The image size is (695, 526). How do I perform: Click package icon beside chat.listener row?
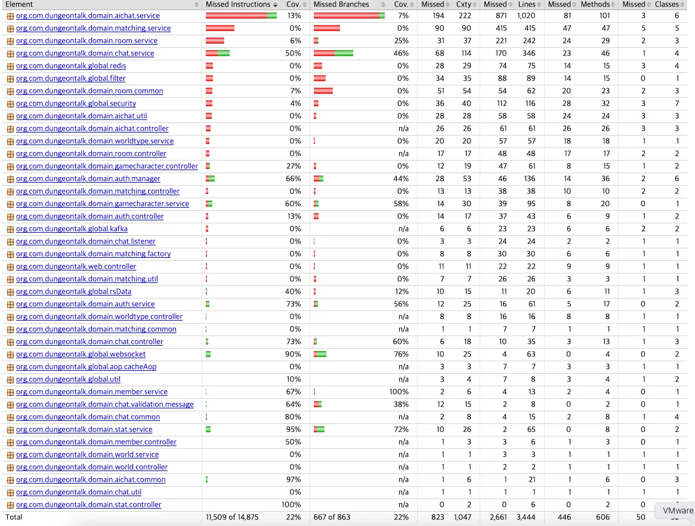(10, 242)
